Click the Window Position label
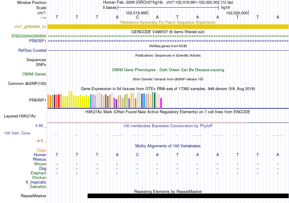The height and width of the screenshot is (203, 289). point(32,2)
